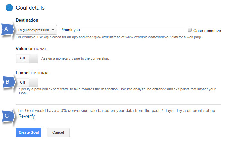
Task: Click the Goal details section heading
Action: (30, 8)
